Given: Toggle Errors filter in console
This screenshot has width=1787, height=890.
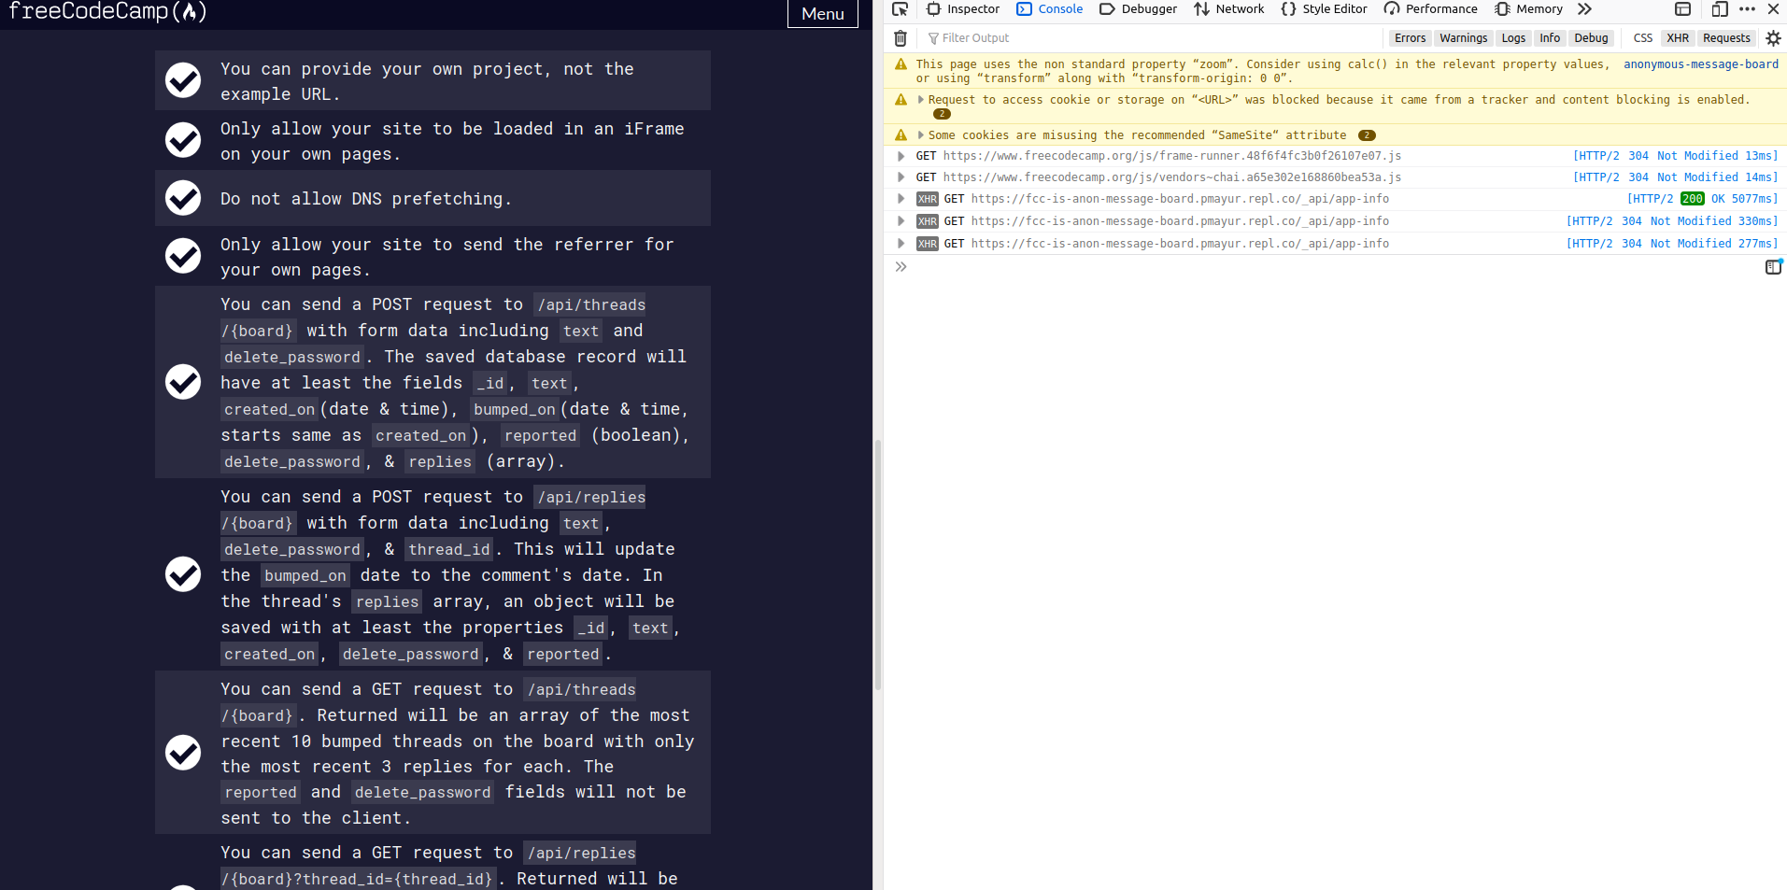Looking at the screenshot, I should click(1409, 38).
